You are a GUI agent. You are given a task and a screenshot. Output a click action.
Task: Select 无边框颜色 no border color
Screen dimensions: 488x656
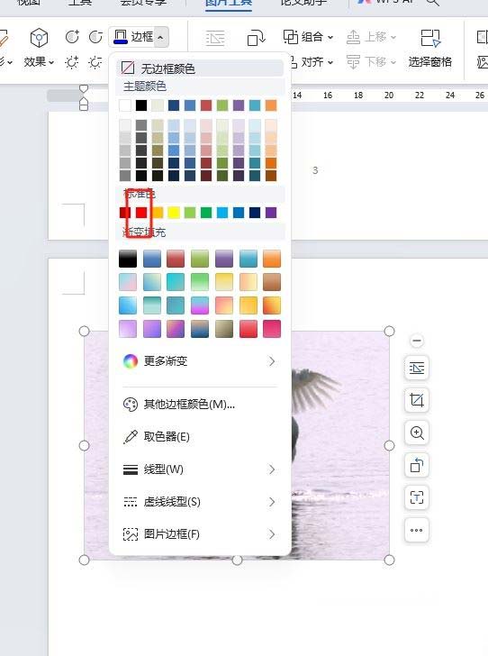(x=200, y=68)
